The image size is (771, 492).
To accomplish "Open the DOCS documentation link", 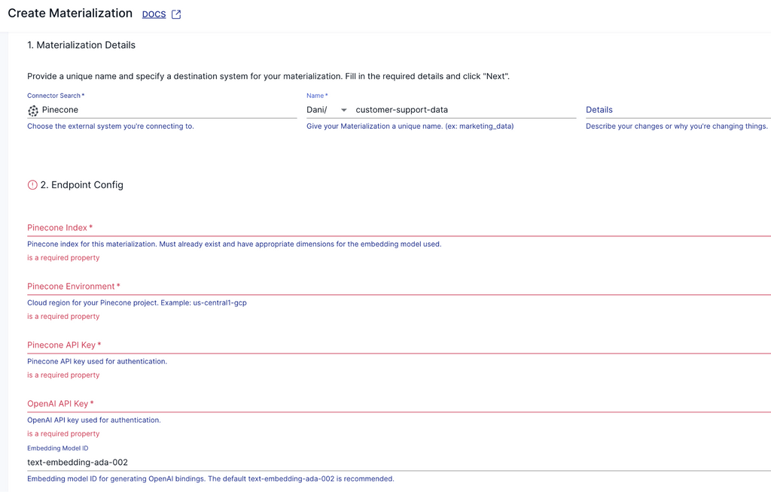I will click(x=153, y=13).
